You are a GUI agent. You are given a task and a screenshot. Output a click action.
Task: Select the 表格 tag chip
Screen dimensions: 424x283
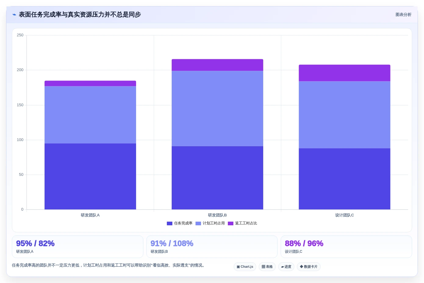coord(267,267)
